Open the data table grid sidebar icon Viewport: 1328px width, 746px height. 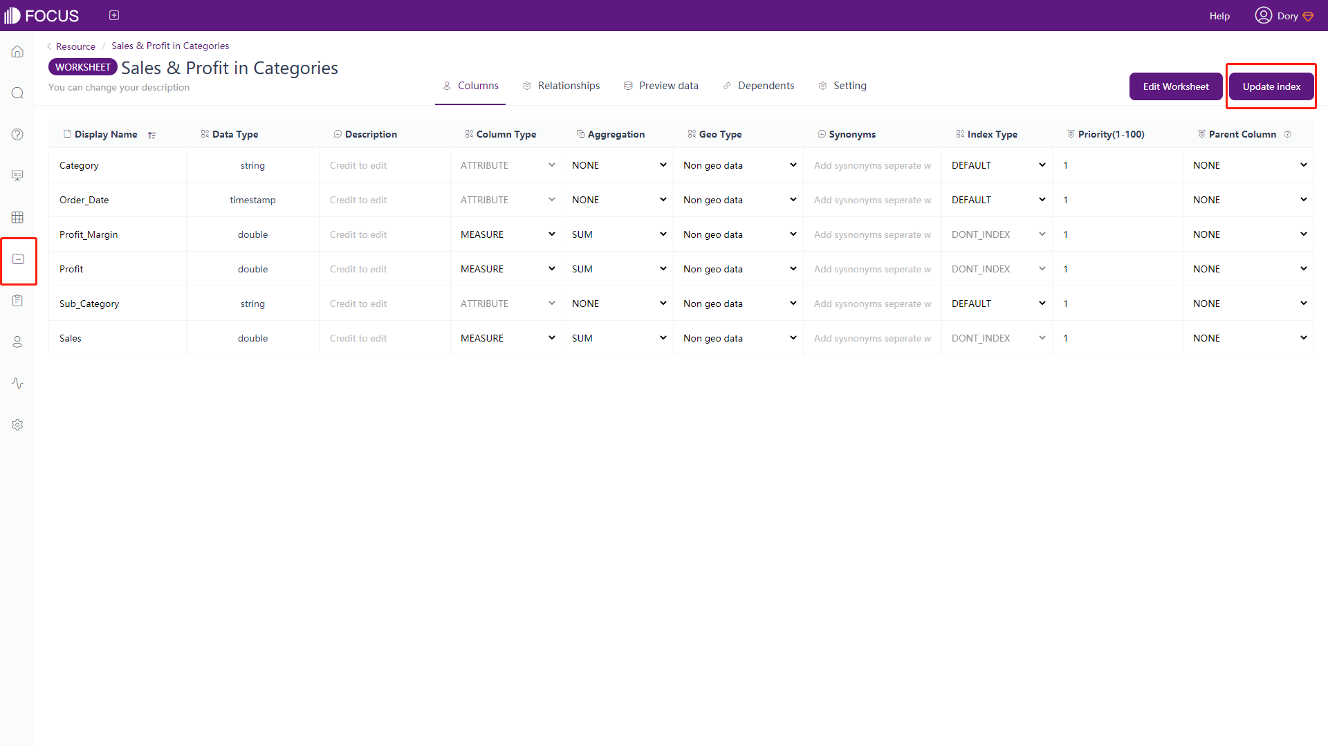coord(18,217)
